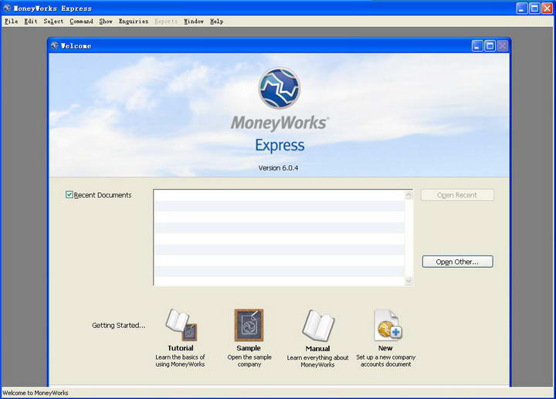Maximize the MoneyWorks Express main window
Viewport: 556px width, 399px height.
pyautogui.click(x=534, y=8)
